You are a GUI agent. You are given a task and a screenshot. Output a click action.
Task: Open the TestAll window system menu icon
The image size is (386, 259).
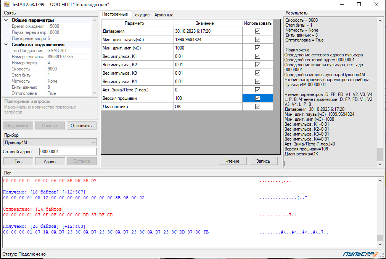[6, 4]
